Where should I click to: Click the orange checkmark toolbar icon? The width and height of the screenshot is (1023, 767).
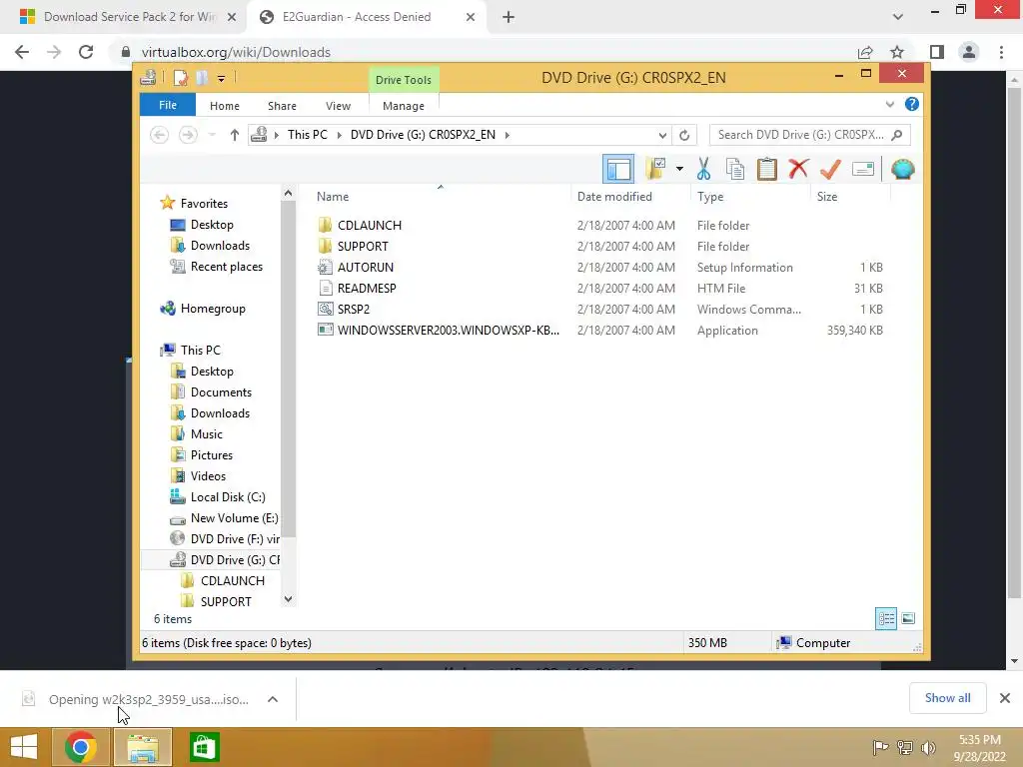[x=830, y=169]
